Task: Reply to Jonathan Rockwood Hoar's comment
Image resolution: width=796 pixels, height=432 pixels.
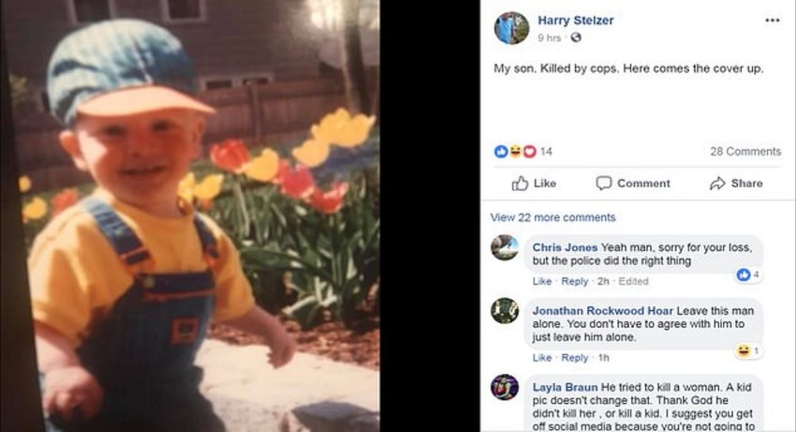Action: pyautogui.click(x=575, y=357)
